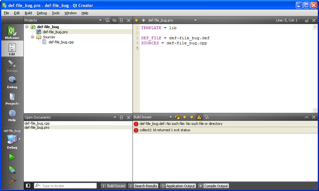Open the Build menu

pos(28,13)
